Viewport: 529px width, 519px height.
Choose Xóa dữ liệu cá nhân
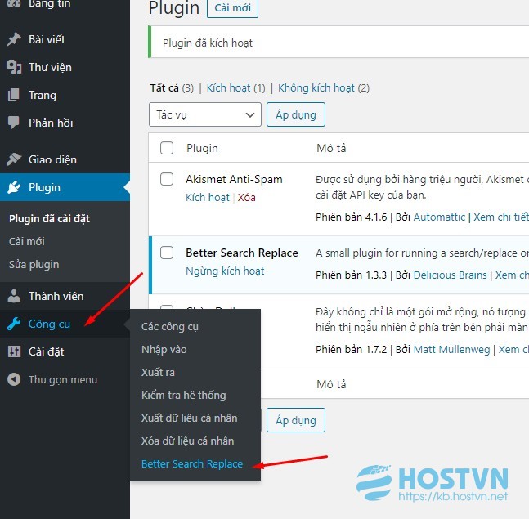pos(187,441)
